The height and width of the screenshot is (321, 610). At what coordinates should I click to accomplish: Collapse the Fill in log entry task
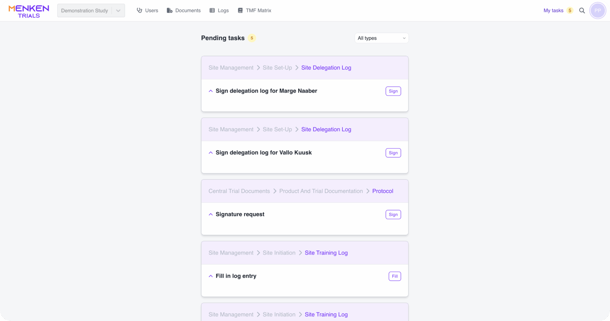(211, 276)
